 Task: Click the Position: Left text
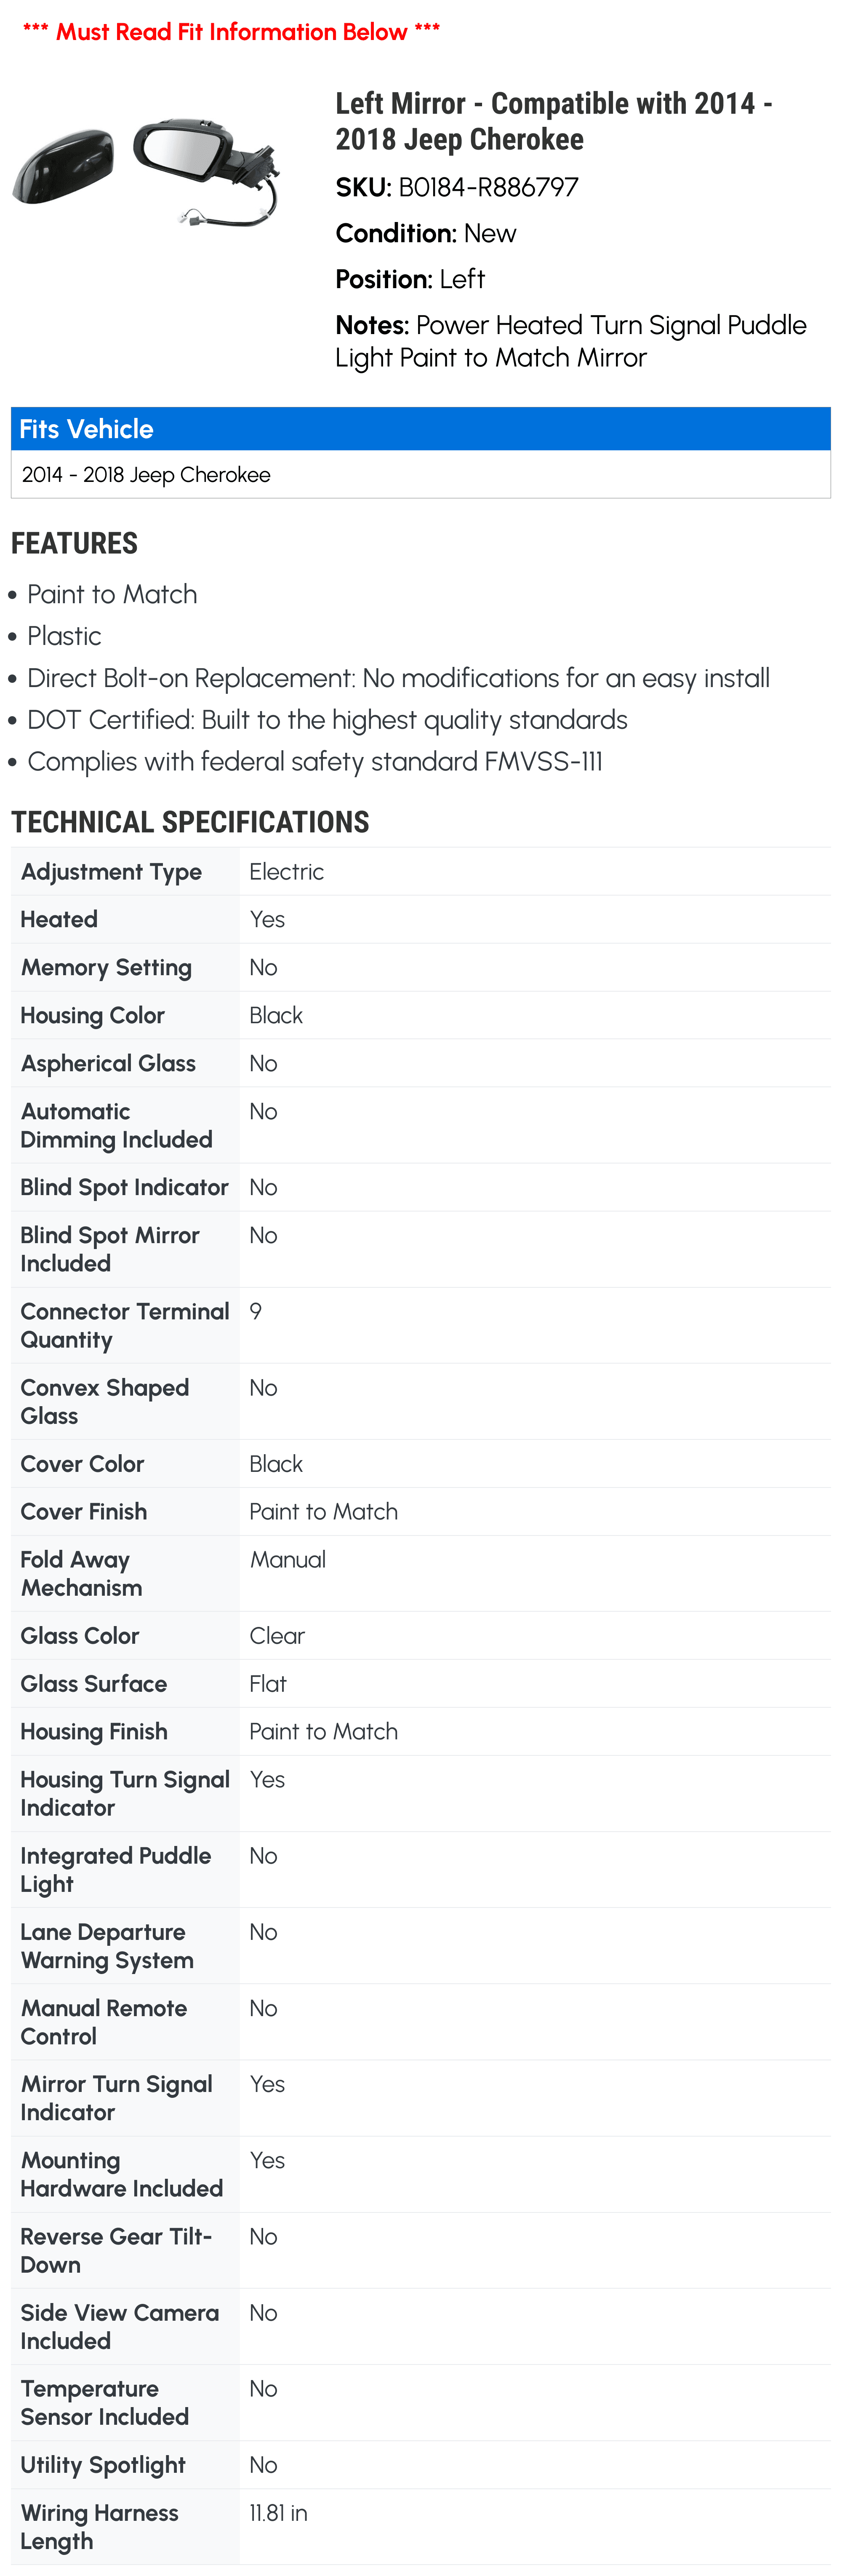[410, 279]
